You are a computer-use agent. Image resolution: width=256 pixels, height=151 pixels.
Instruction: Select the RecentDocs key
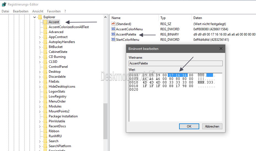point(57,126)
